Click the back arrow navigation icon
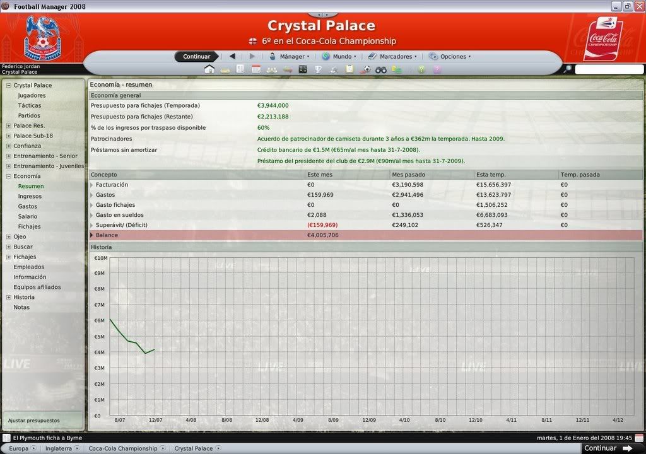The image size is (646, 454). (x=232, y=56)
